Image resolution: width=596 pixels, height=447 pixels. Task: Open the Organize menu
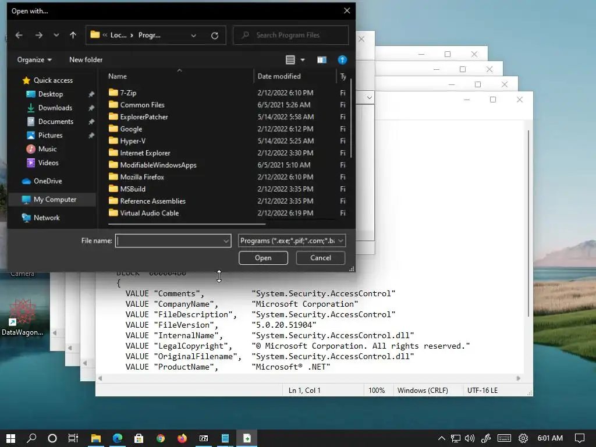(34, 60)
